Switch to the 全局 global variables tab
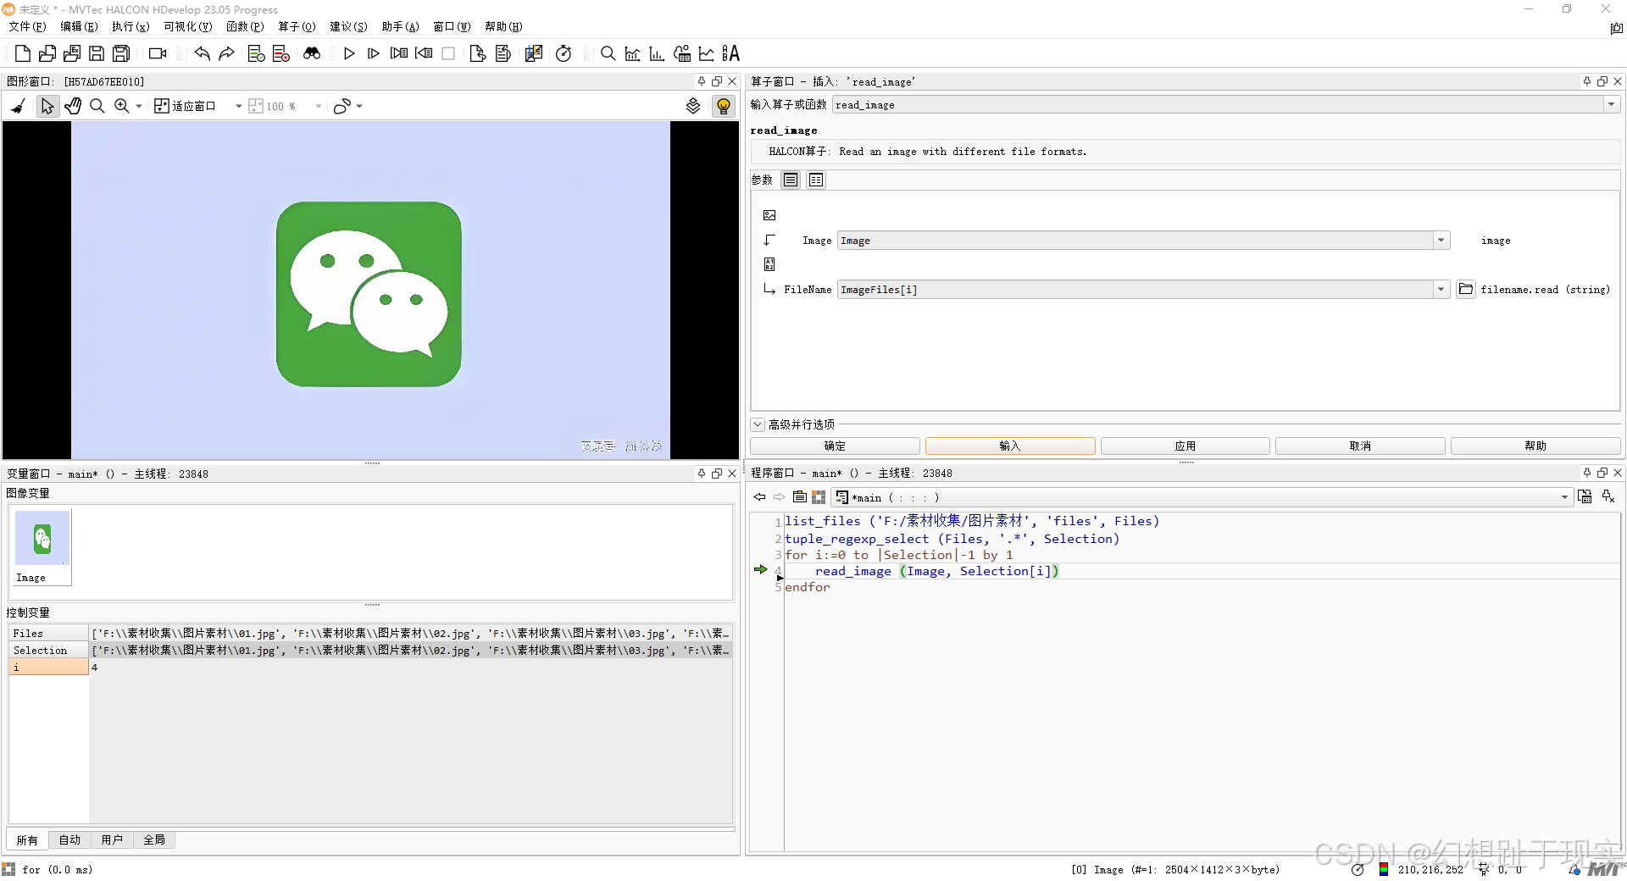Viewport: 1627px width, 881px height. (x=154, y=840)
